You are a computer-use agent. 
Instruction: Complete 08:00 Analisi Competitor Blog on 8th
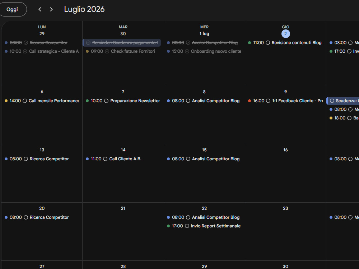[188, 101]
